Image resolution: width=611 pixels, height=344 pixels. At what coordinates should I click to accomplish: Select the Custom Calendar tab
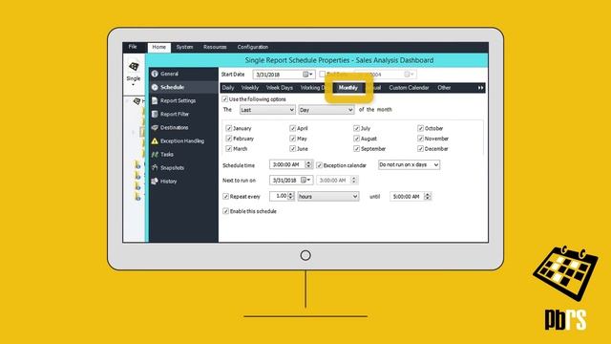pyautogui.click(x=409, y=88)
